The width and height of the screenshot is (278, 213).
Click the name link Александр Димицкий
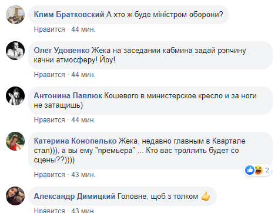(x=75, y=196)
